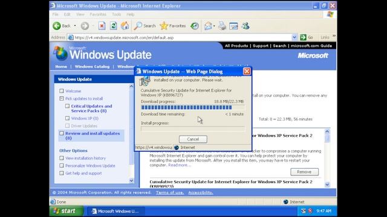
Task: Click the Personalize Windows Update link
Action: point(90,166)
